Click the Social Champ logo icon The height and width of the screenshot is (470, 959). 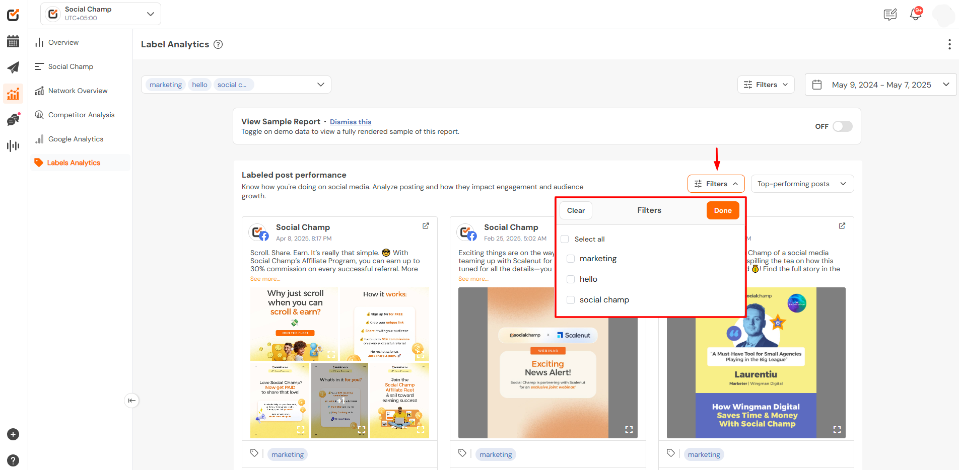tap(13, 15)
